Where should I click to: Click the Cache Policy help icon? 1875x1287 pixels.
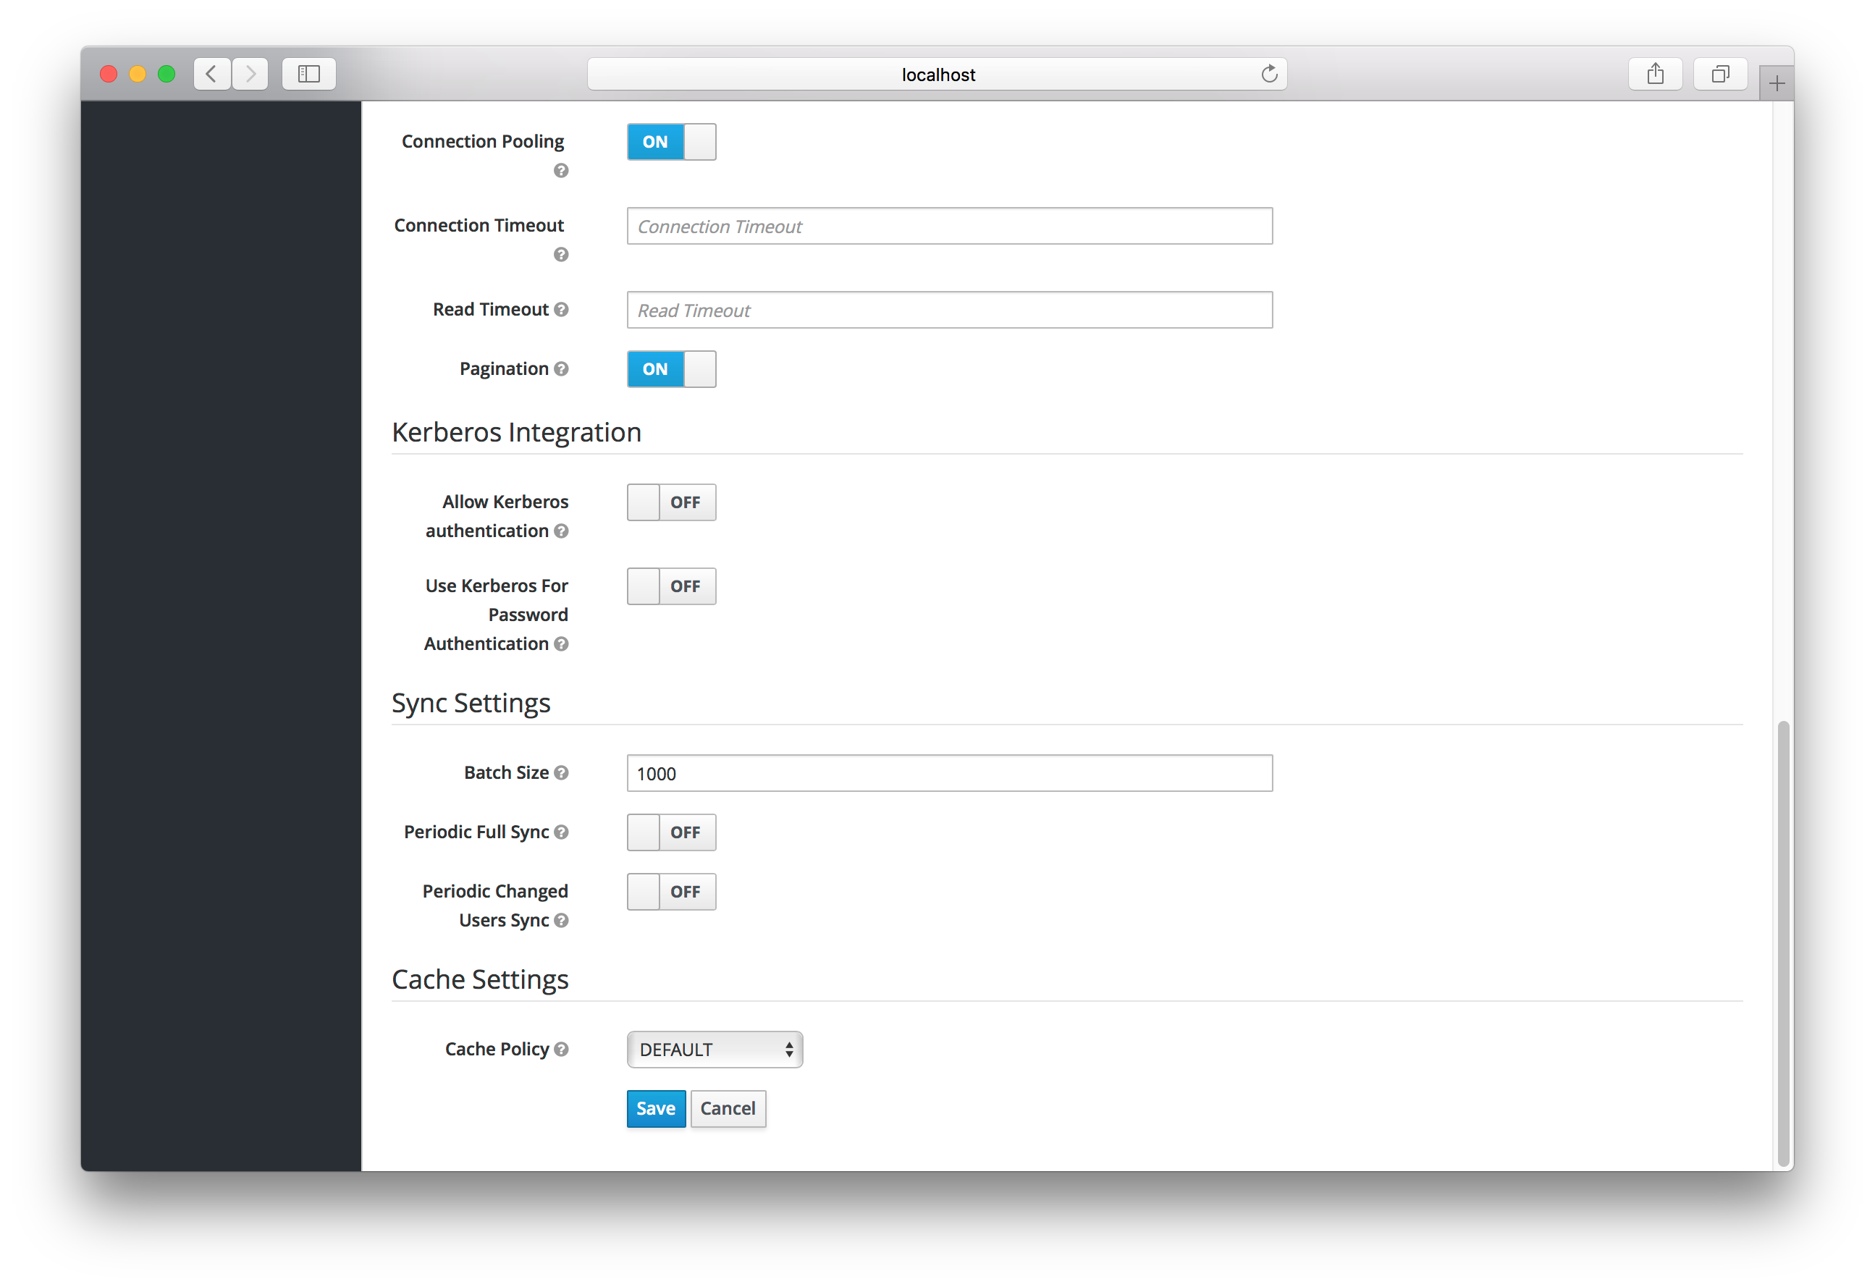coord(560,1049)
